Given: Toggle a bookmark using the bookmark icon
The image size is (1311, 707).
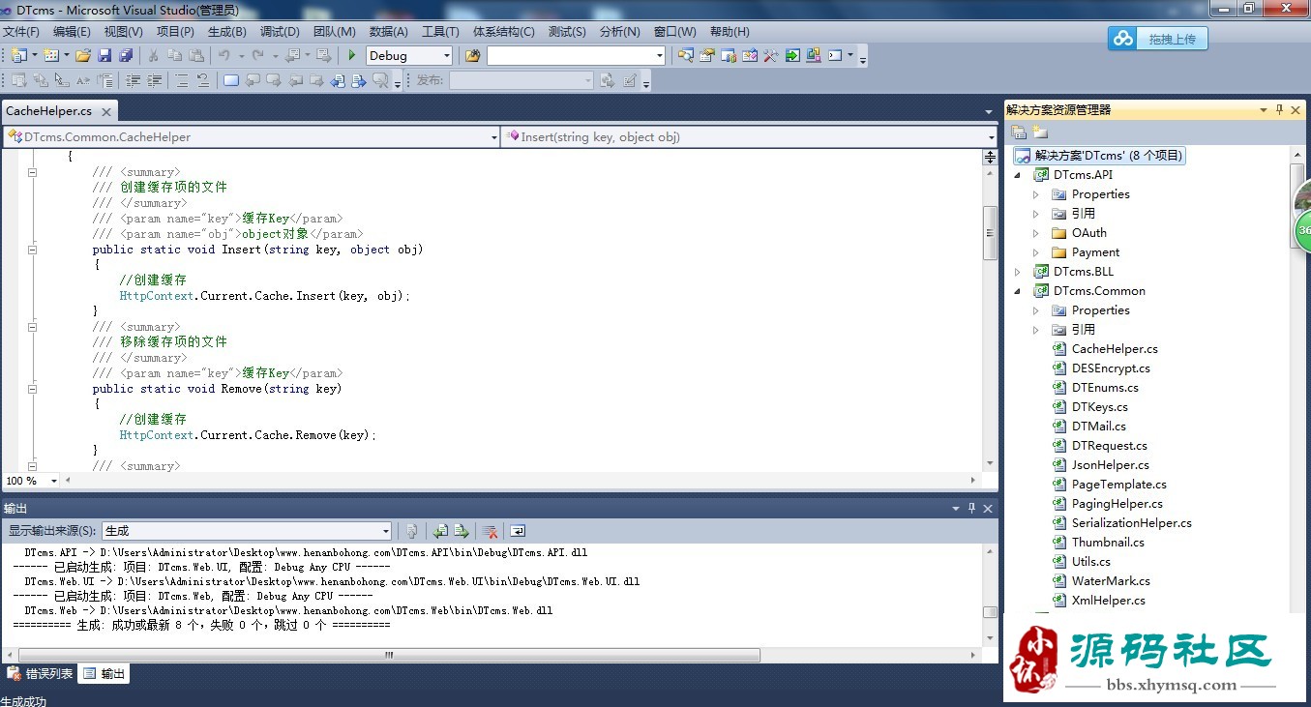Looking at the screenshot, I should pyautogui.click(x=231, y=80).
